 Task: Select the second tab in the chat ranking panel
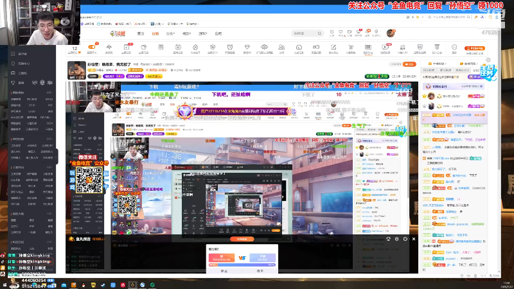point(445,70)
